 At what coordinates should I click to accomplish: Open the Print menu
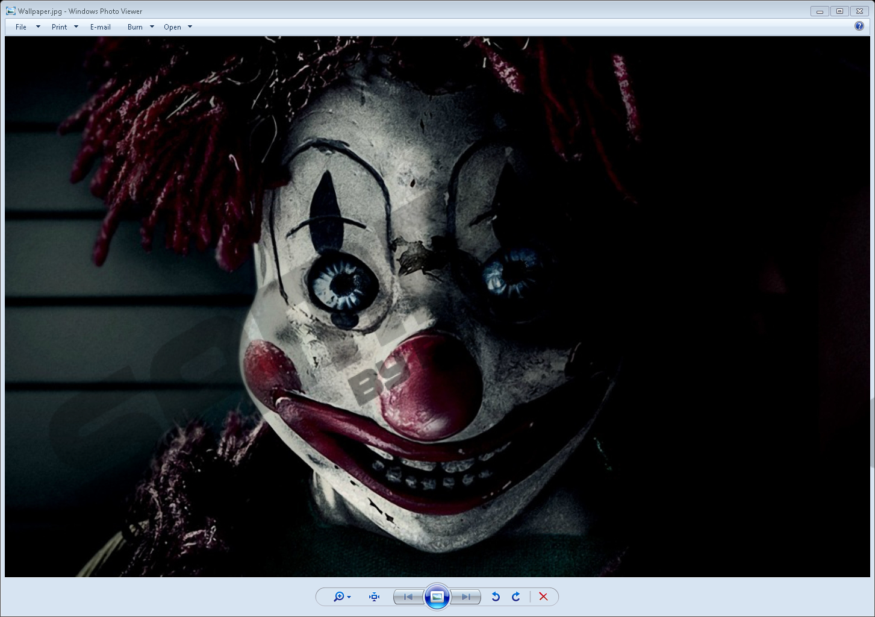pos(60,27)
